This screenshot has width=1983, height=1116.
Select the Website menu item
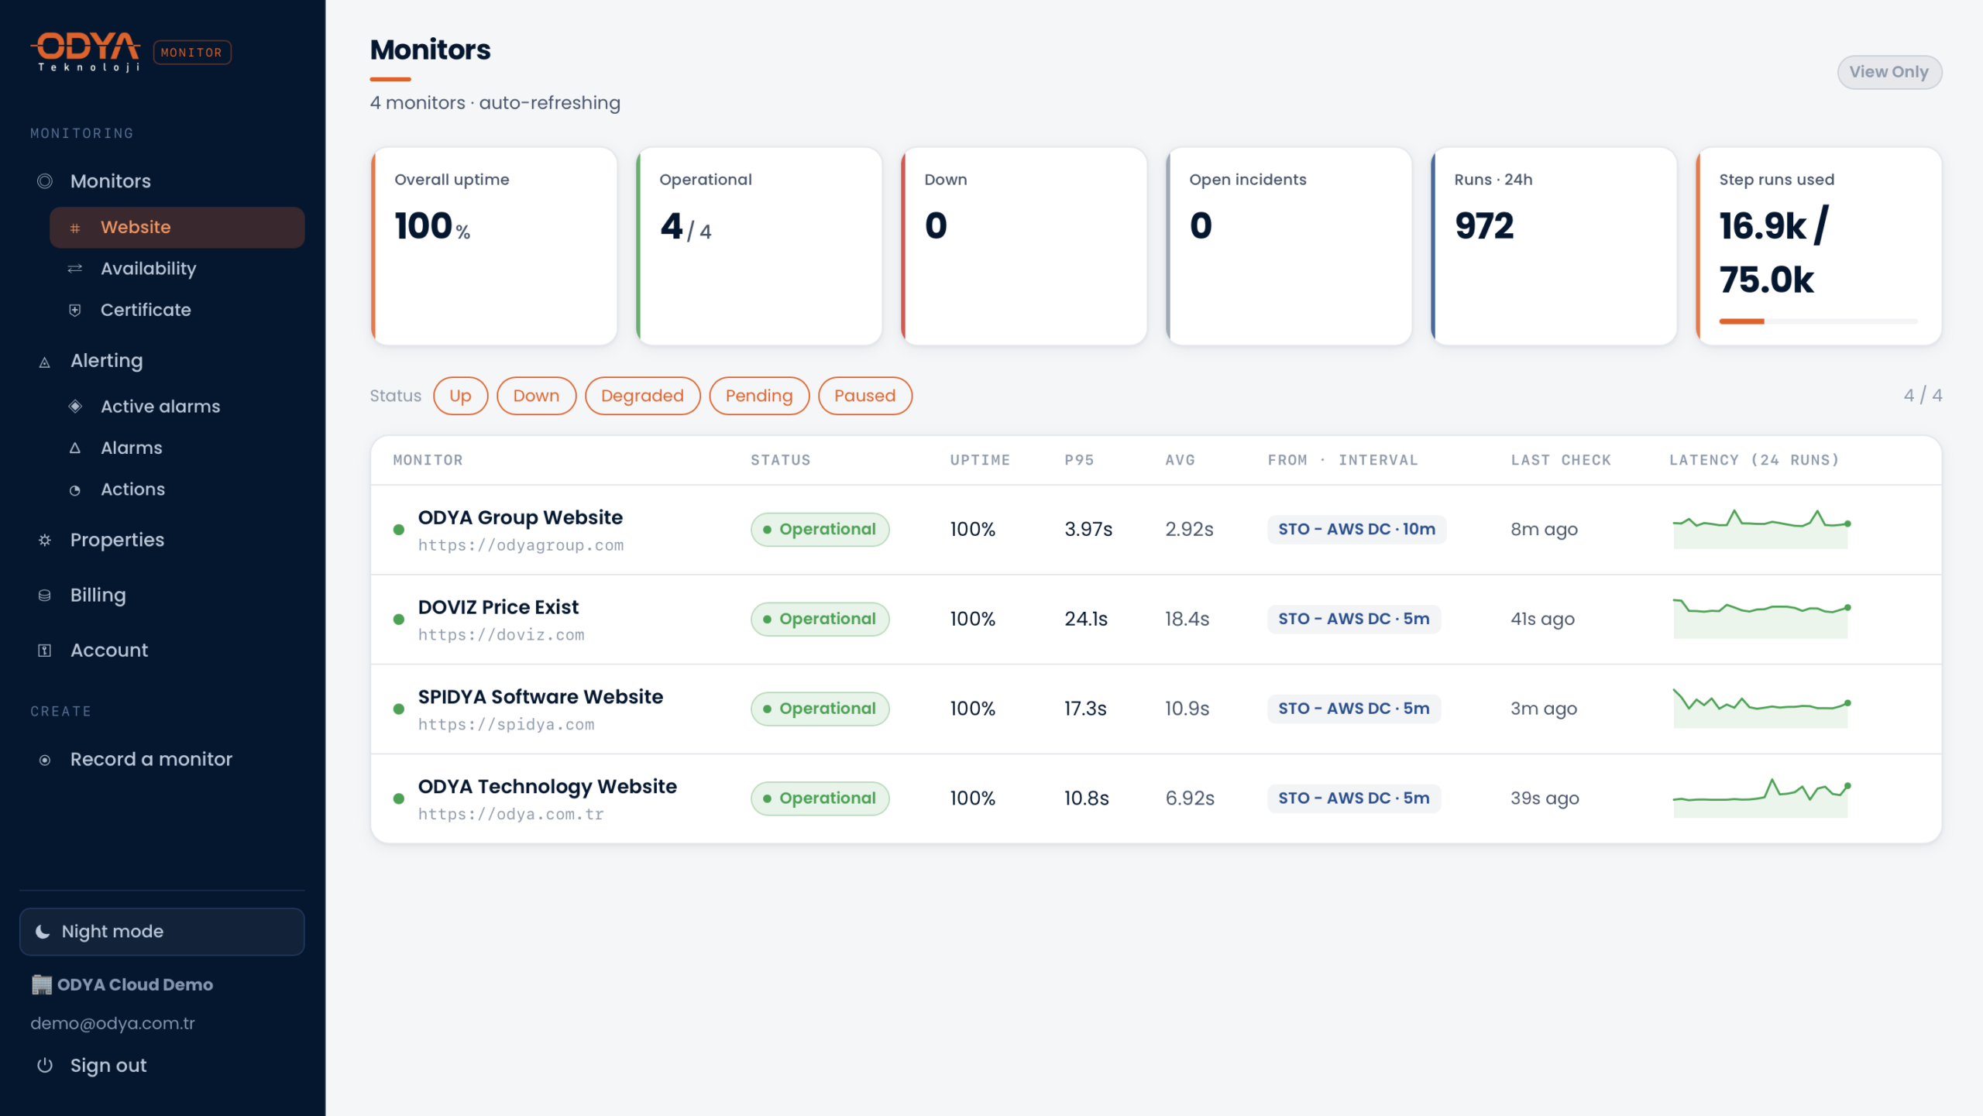(177, 228)
